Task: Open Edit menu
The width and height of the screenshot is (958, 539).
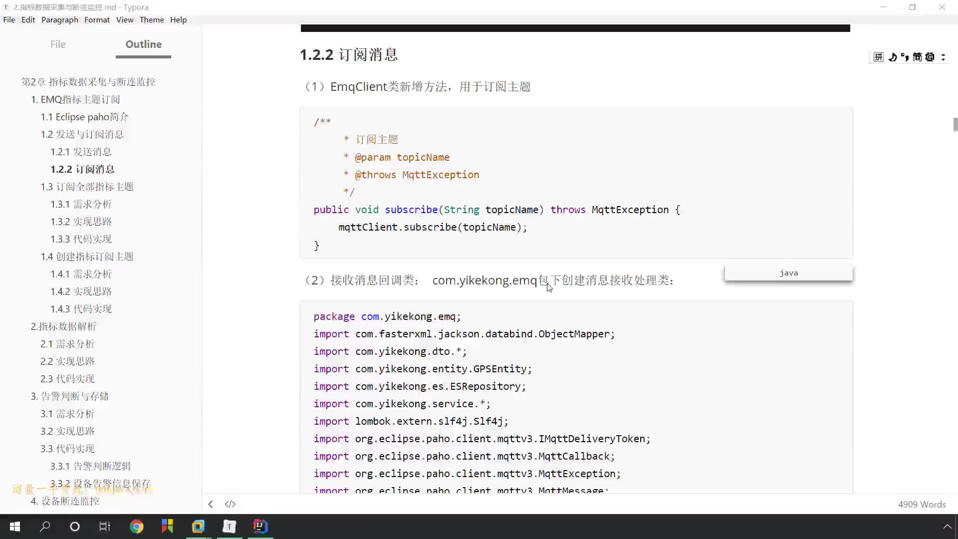Action: tap(28, 19)
